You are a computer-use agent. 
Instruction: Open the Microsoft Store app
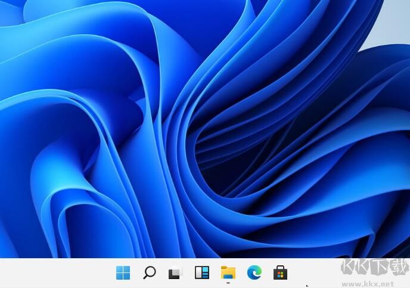tap(280, 273)
